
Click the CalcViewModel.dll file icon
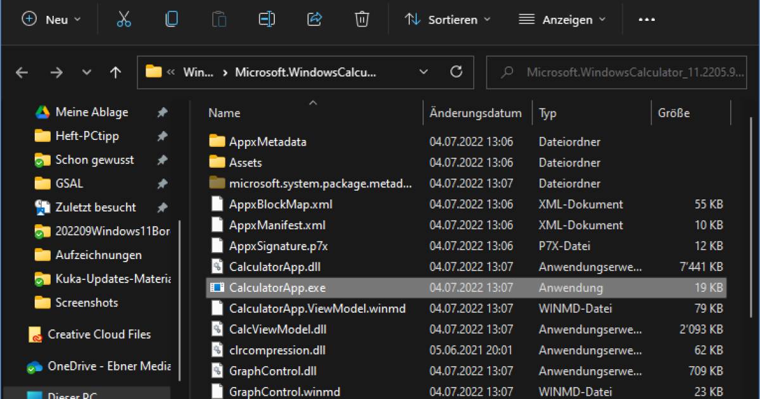[x=217, y=329]
